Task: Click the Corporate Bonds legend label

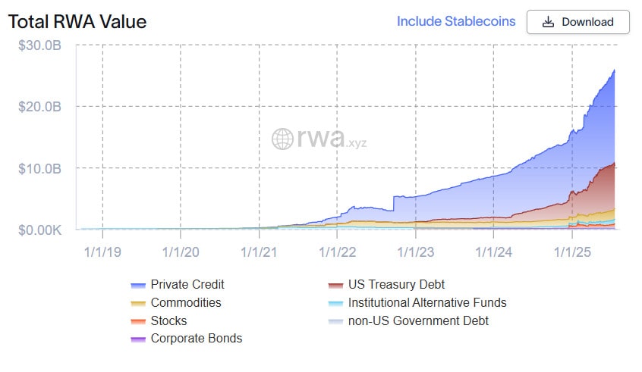Action: [197, 339]
